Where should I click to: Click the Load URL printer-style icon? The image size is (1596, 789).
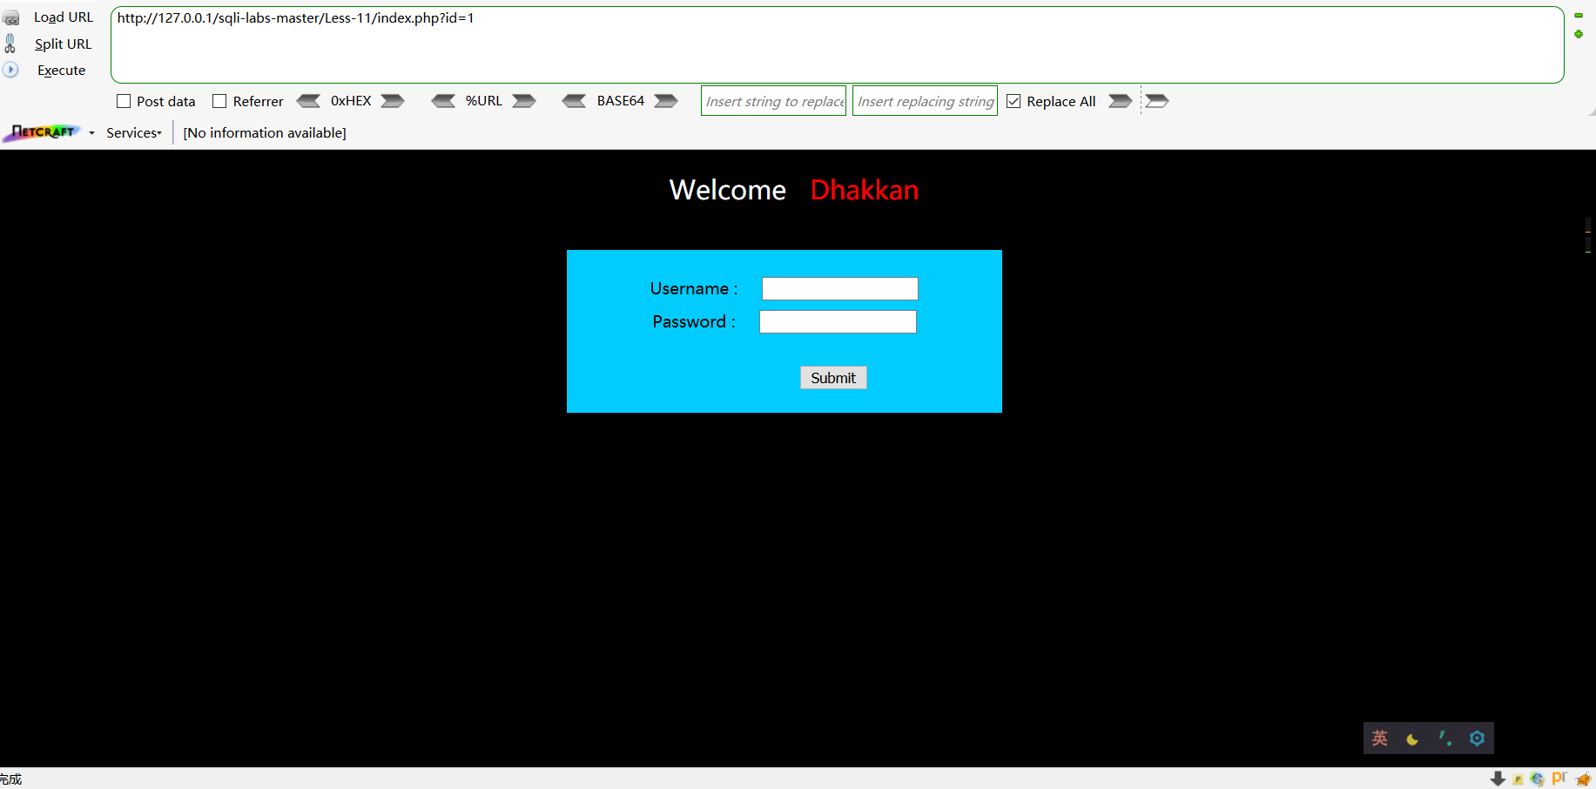click(11, 17)
